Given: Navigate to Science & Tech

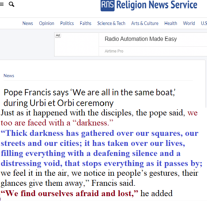Looking at the screenshot, I should [x=111, y=23].
